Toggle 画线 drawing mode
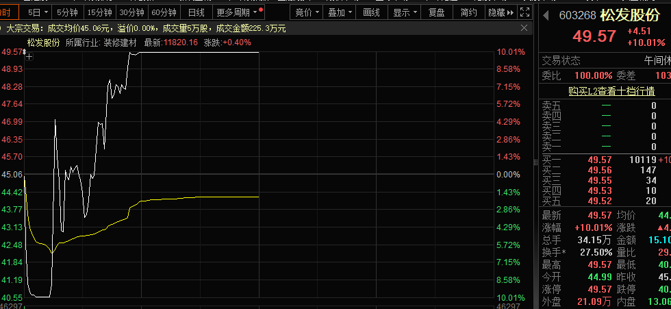This screenshot has width=671, height=309. 371,12
